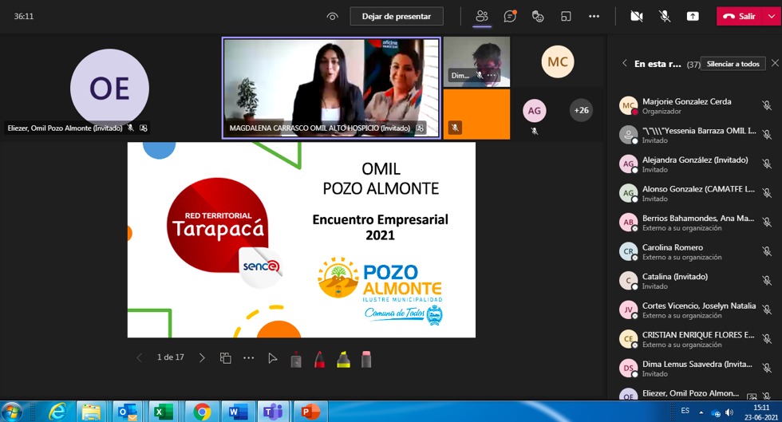The image size is (782, 422).
Task: Open more slide options below presentation
Action: click(x=249, y=358)
